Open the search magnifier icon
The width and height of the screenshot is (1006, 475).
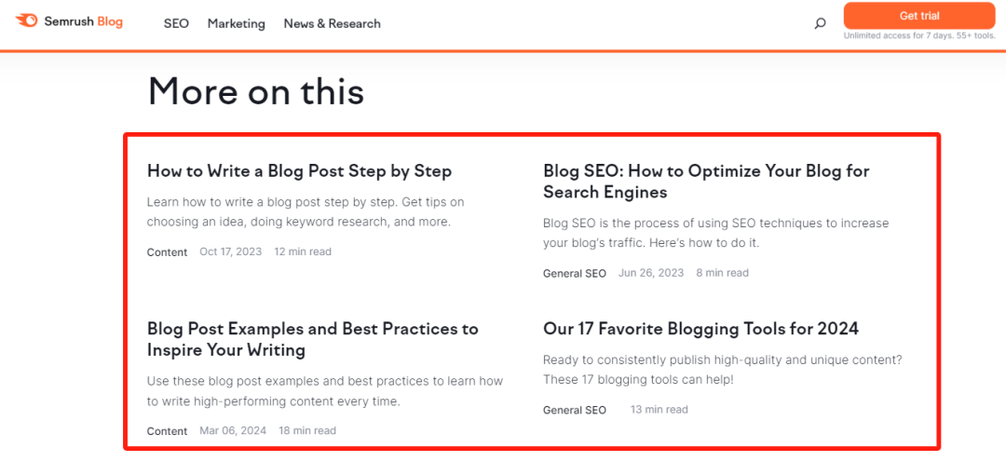tap(820, 23)
